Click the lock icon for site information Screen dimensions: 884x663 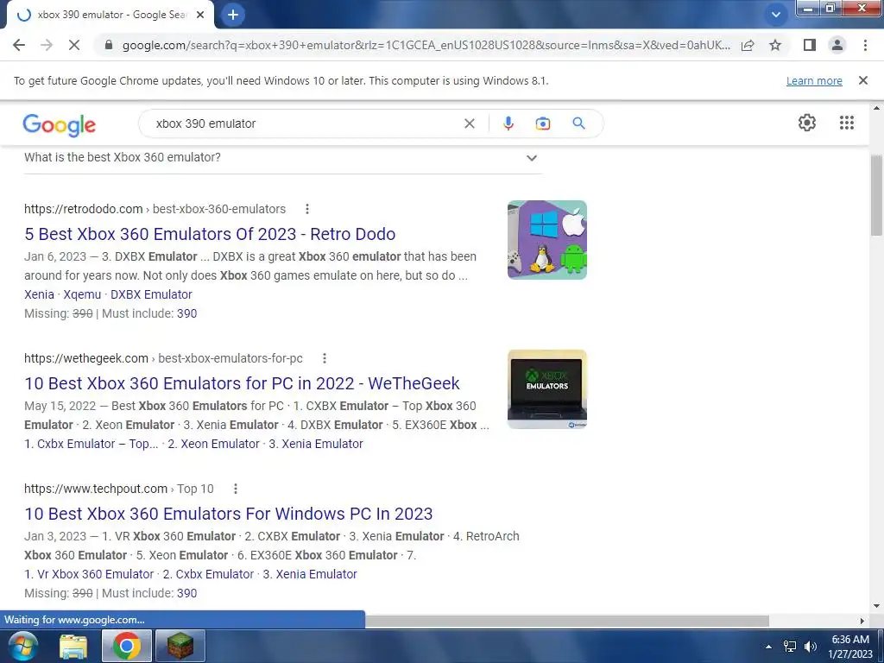tap(110, 45)
